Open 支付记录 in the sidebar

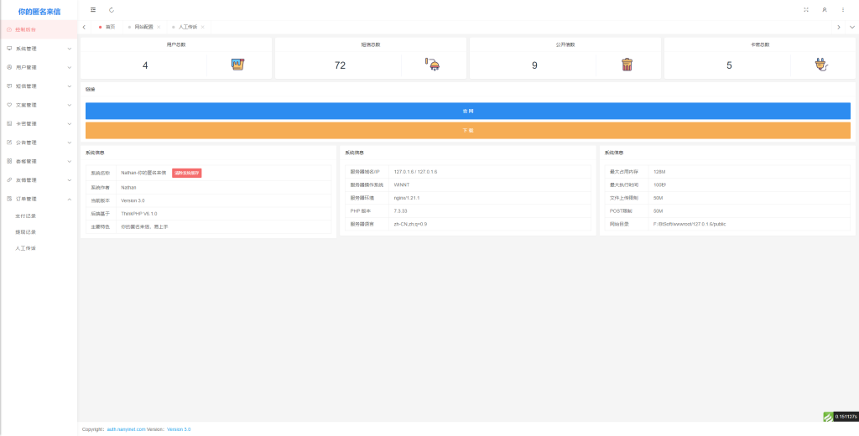click(26, 216)
